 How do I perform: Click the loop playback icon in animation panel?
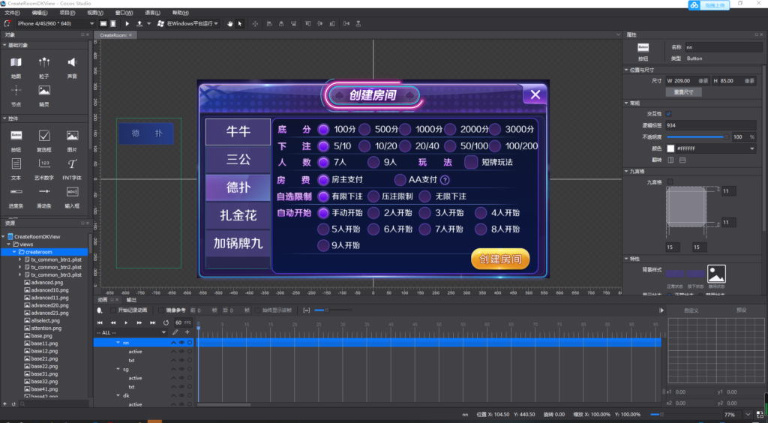click(166, 322)
